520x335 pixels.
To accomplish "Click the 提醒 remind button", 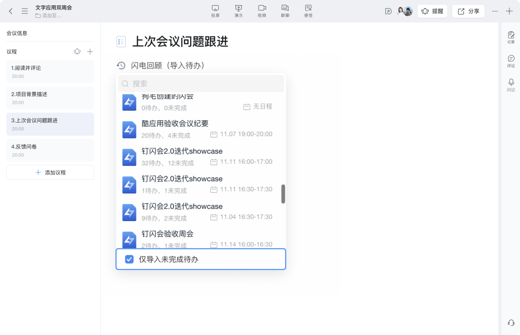I will point(432,11).
